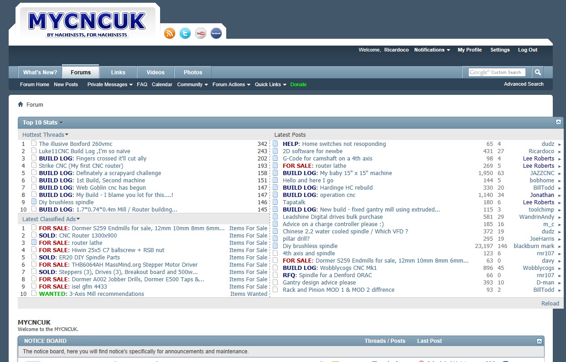
Task: Open the RSS feed icon
Action: (x=170, y=33)
